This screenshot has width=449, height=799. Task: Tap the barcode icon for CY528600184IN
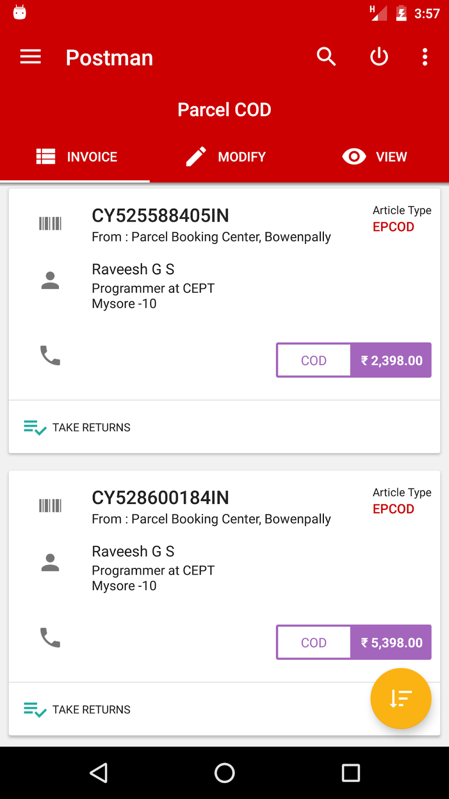click(x=50, y=505)
